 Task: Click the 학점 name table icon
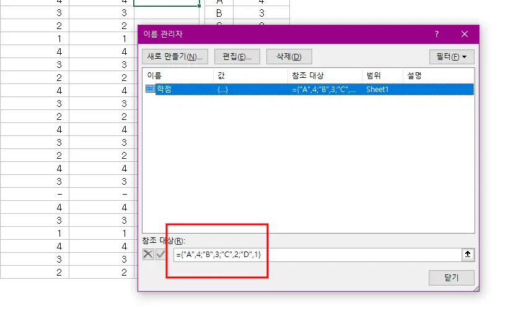coord(151,89)
